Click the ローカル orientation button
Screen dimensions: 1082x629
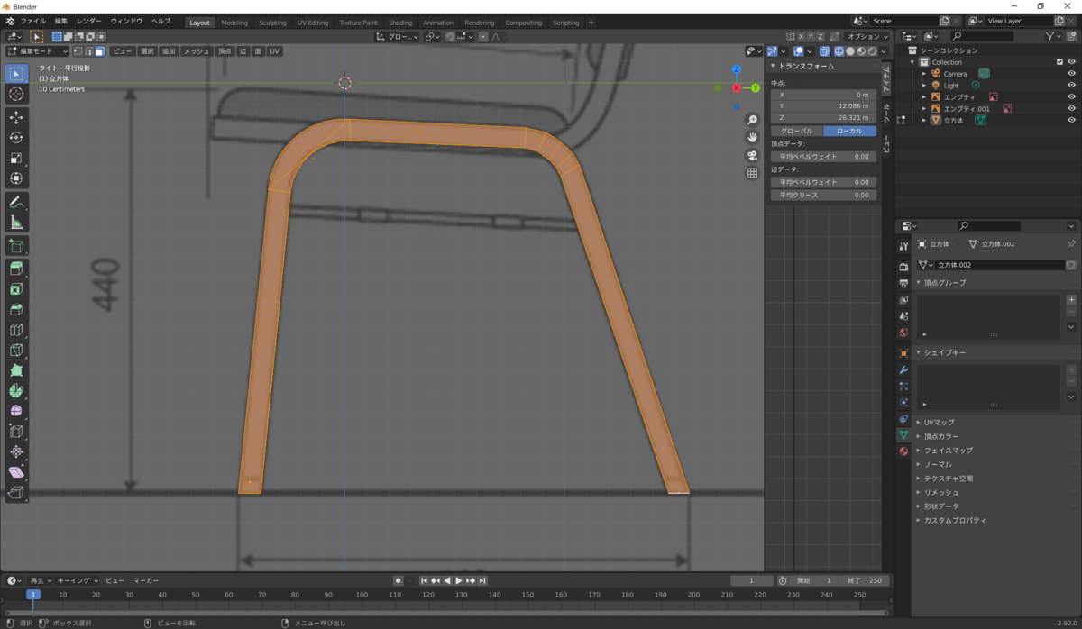click(x=849, y=131)
